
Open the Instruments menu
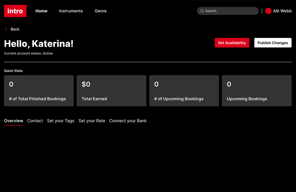click(71, 11)
